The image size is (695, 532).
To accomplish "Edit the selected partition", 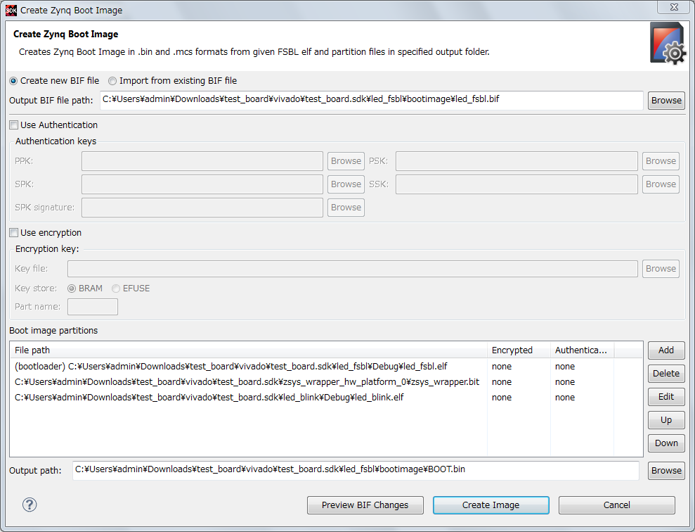I will click(x=665, y=397).
